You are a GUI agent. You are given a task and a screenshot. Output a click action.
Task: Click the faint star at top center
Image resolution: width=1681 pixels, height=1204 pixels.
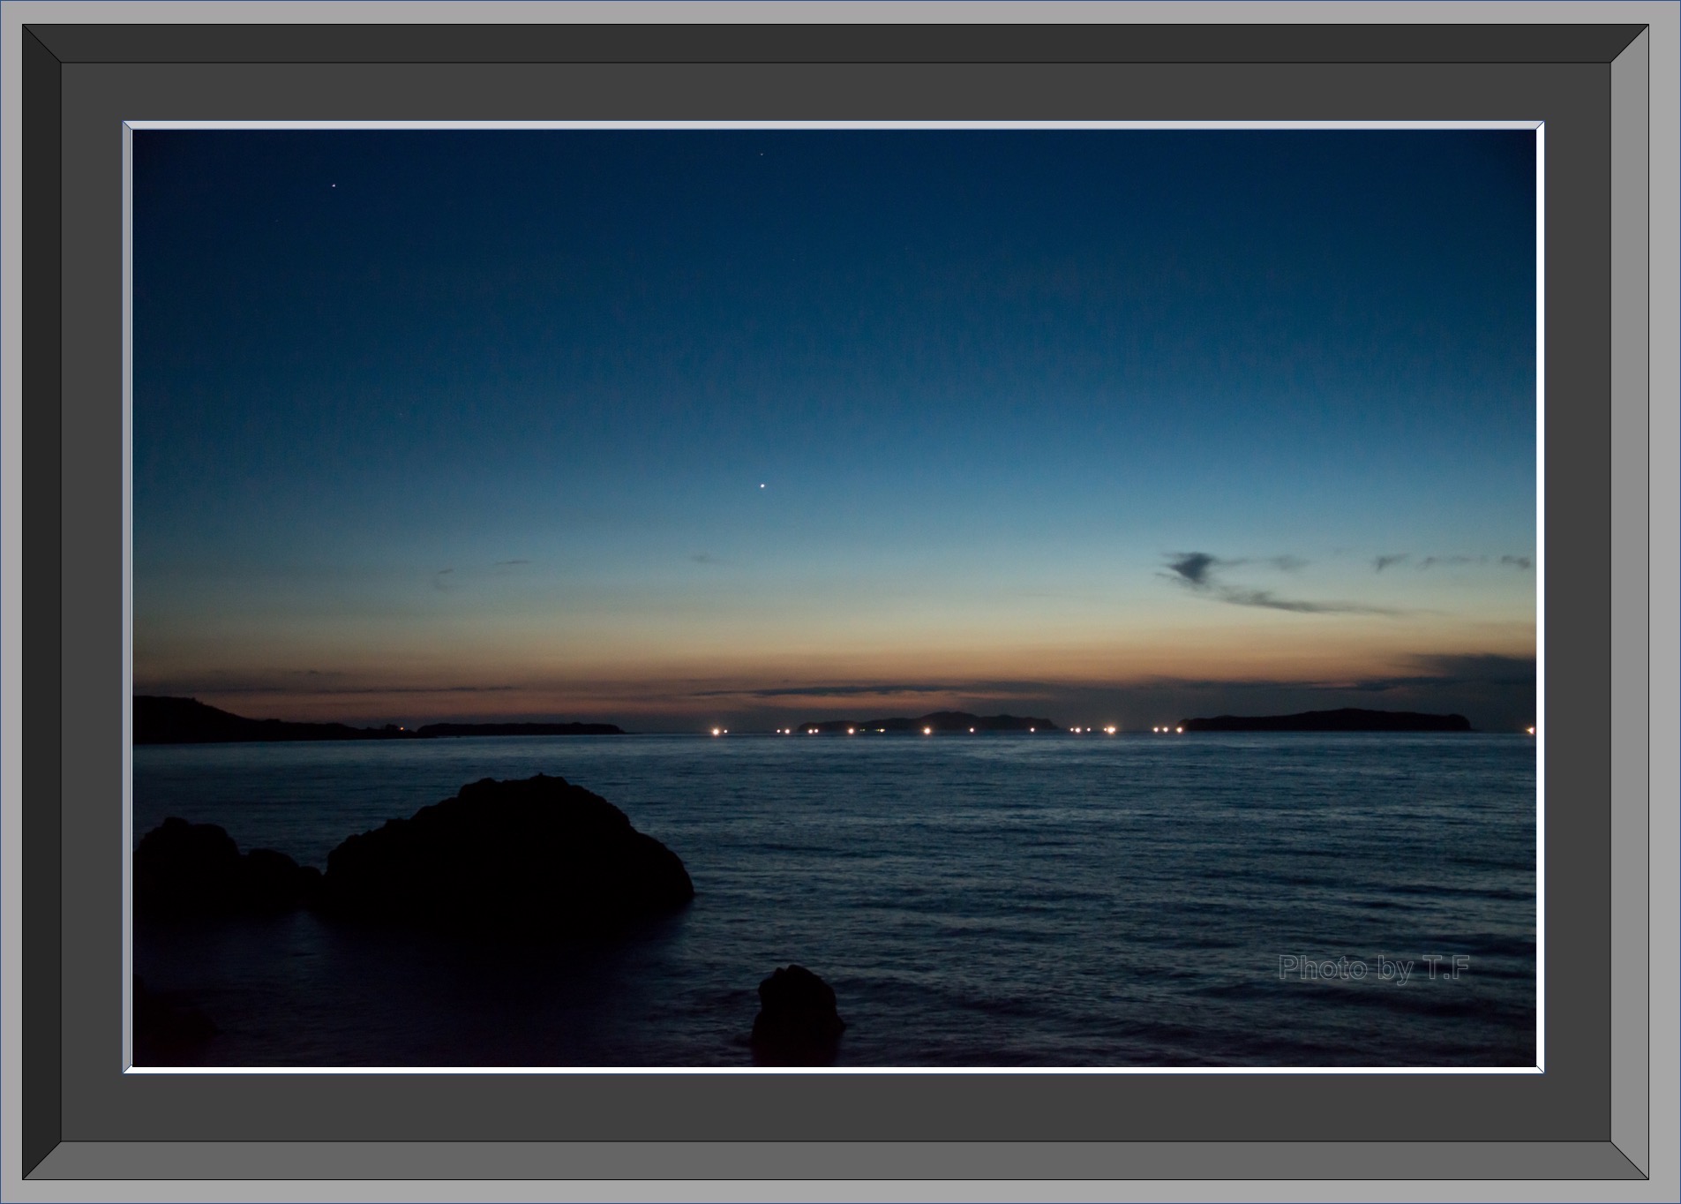click(762, 154)
